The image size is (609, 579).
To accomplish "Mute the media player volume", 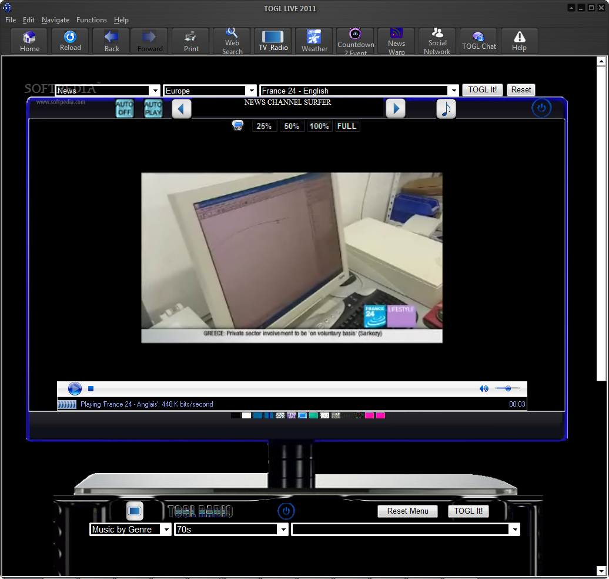I will pos(484,388).
